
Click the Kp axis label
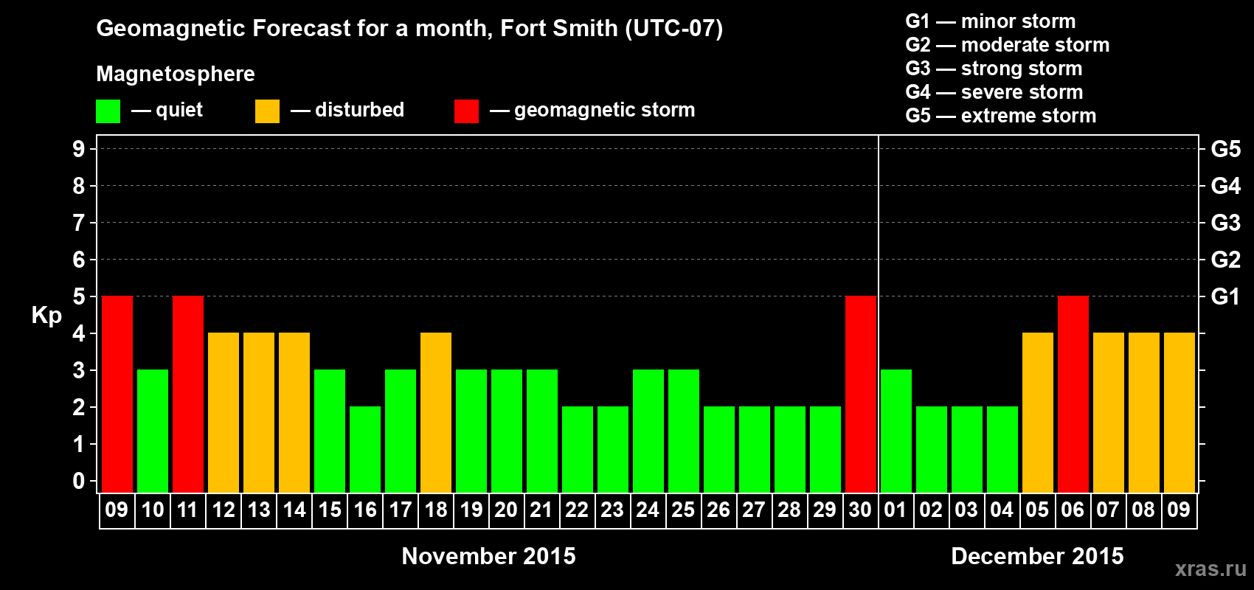(46, 316)
